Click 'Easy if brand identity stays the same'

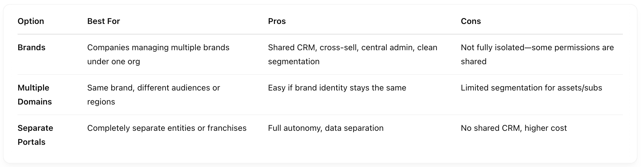pyautogui.click(x=337, y=88)
